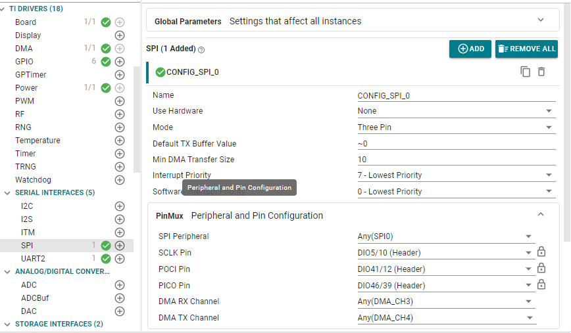Add an I2C instance with plus icon
This screenshot has width=571, height=333.
(x=120, y=206)
